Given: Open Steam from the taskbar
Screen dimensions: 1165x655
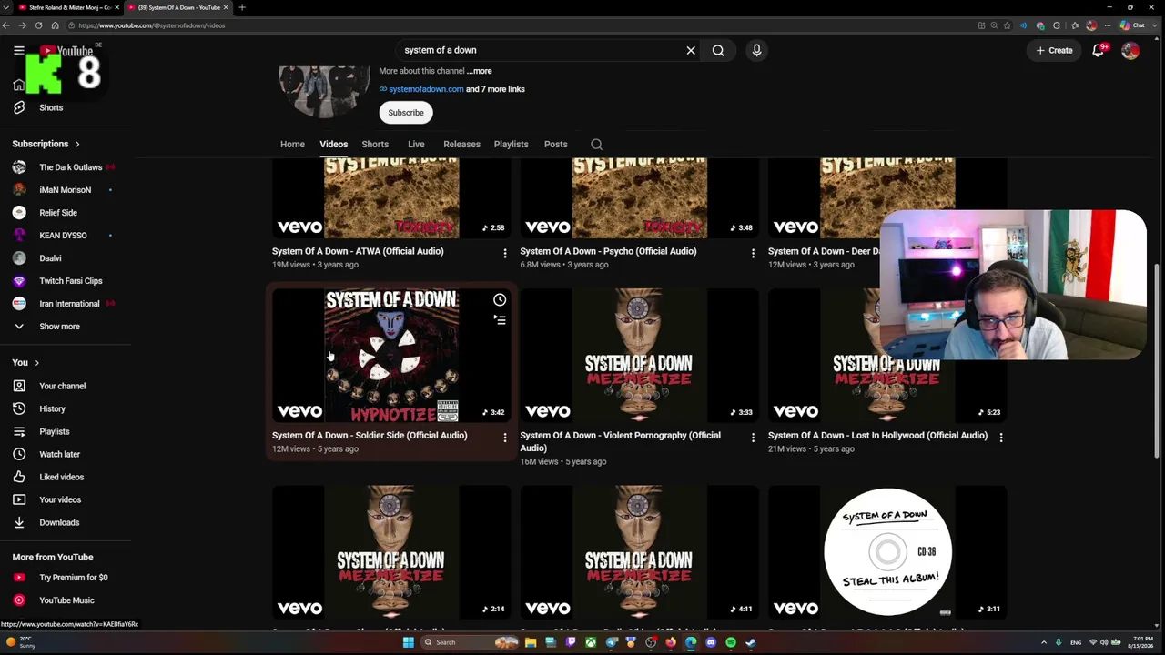Looking at the screenshot, I should tap(751, 642).
